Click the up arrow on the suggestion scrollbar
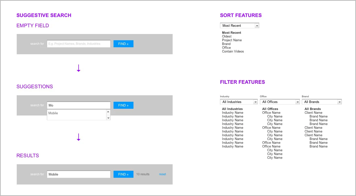 (x=108, y=111)
